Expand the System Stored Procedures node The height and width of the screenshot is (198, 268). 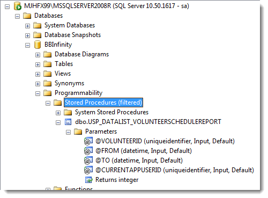point(58,113)
